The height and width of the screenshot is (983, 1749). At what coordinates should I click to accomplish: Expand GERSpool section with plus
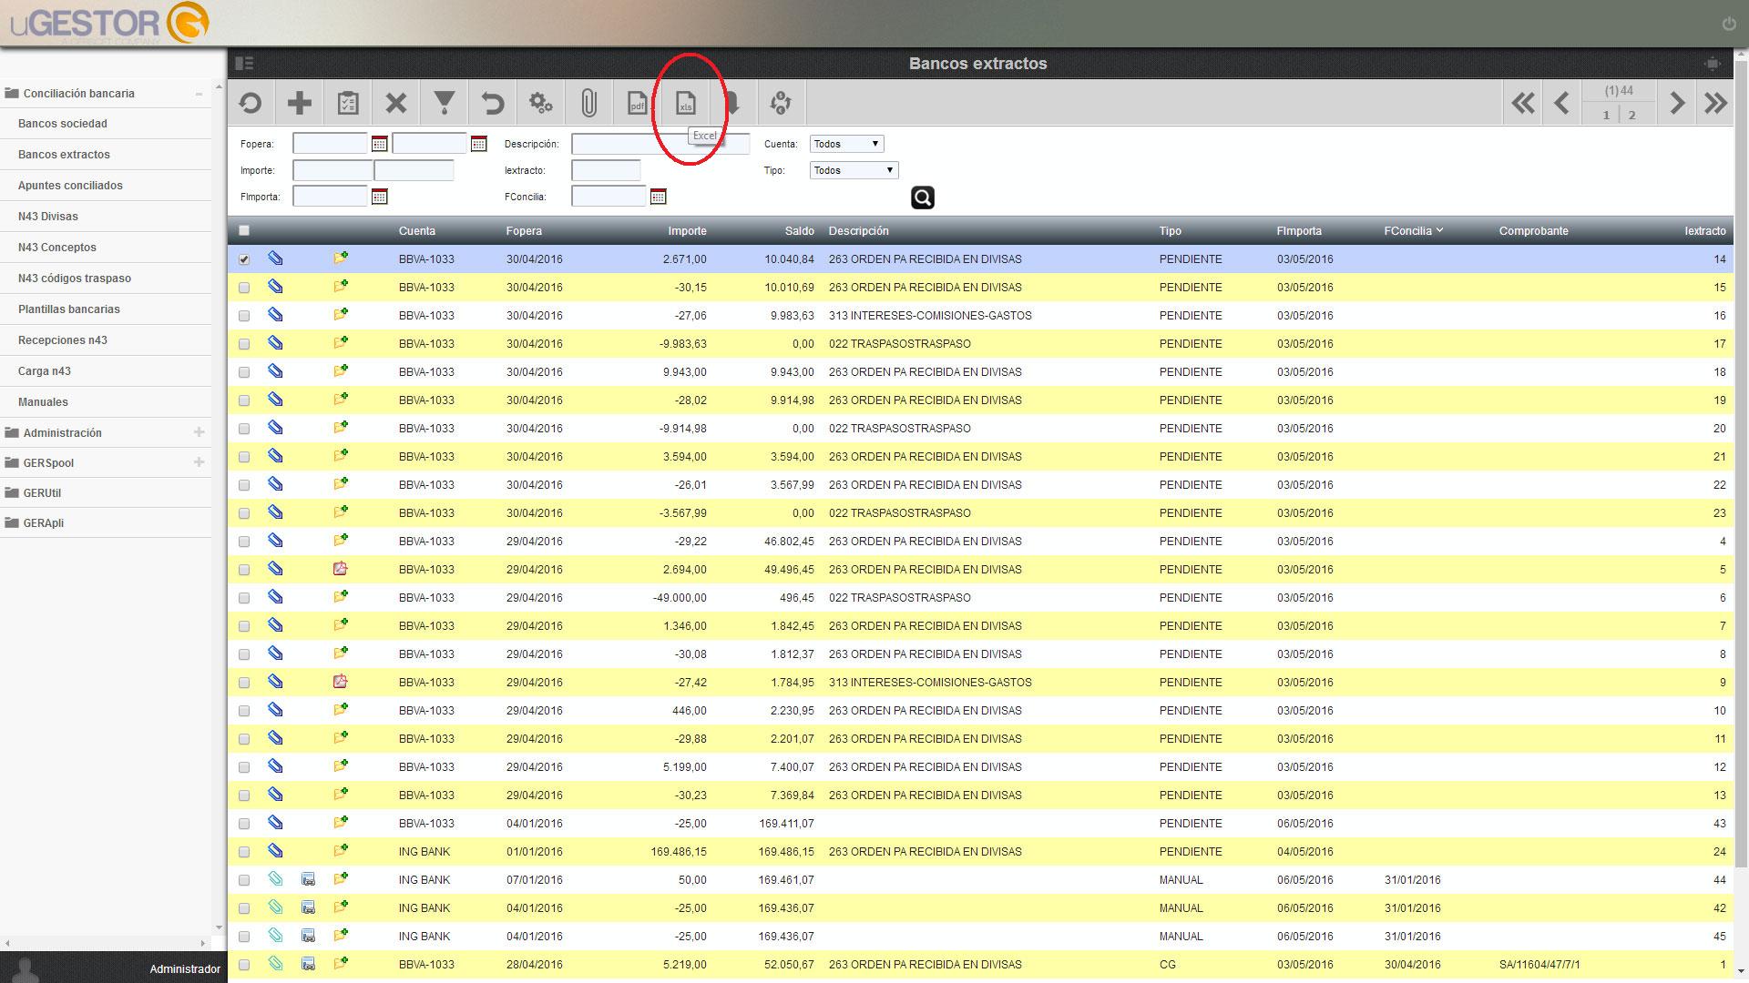pyautogui.click(x=199, y=462)
